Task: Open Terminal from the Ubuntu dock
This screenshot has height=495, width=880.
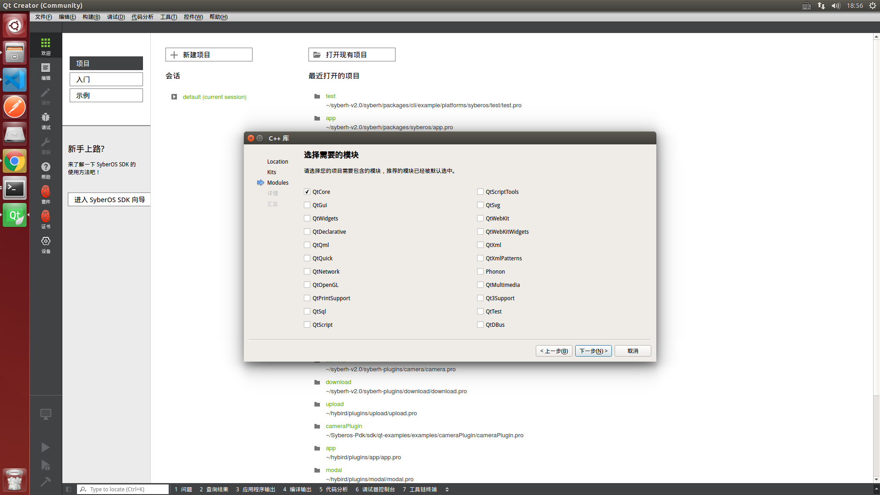Action: coord(15,189)
